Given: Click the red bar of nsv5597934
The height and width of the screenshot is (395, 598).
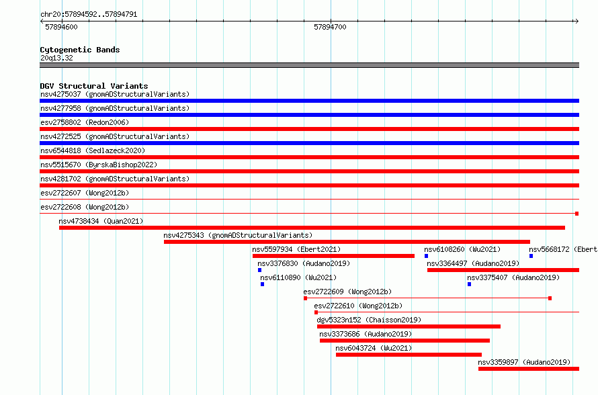Looking at the screenshot, I should tap(333, 256).
